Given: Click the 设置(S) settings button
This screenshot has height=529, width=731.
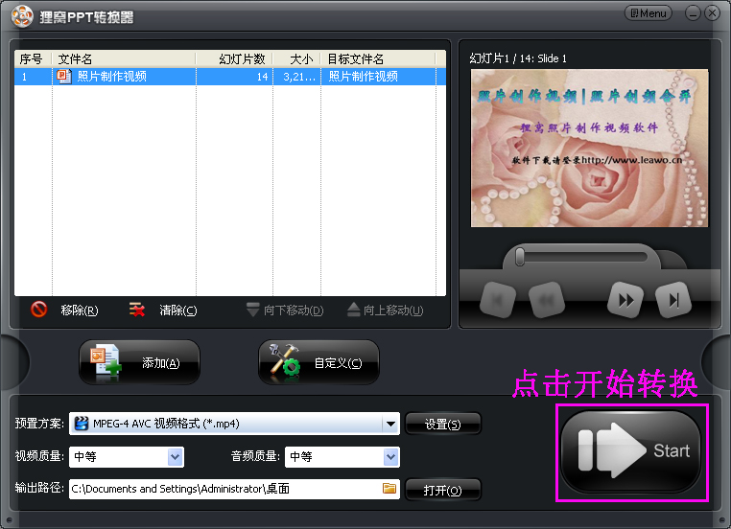Looking at the screenshot, I should [442, 424].
